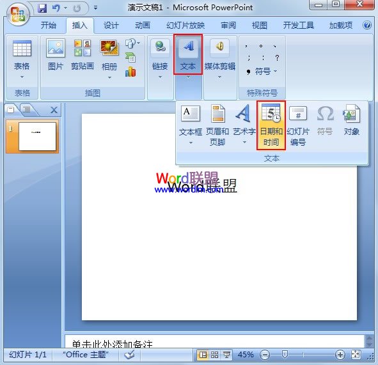The image size is (378, 365).
Task: Select slide 1 thumbnail
Action: pos(37,136)
